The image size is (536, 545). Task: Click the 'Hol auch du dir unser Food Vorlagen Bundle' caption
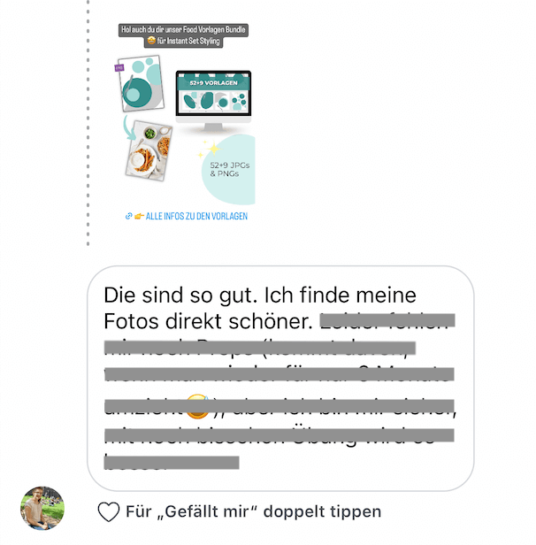pos(183,30)
